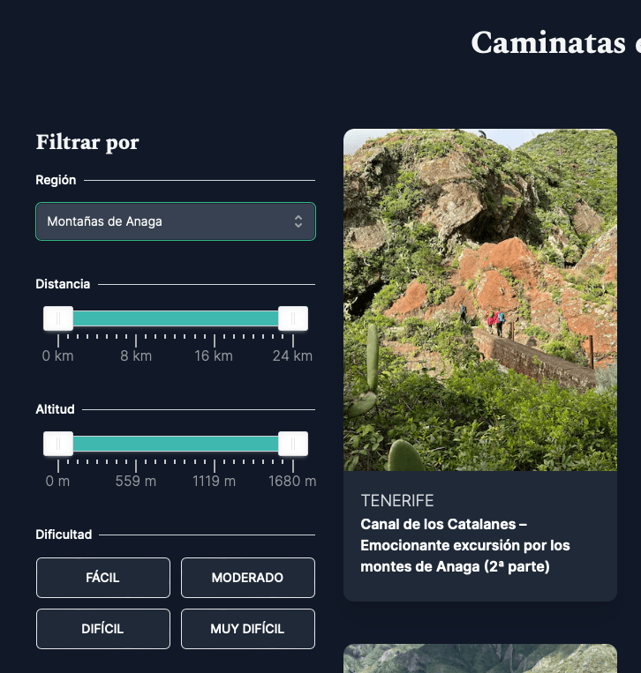The width and height of the screenshot is (641, 673).
Task: Toggle the MUY DIFÍCIL difficulty filter
Action: pyautogui.click(x=247, y=629)
